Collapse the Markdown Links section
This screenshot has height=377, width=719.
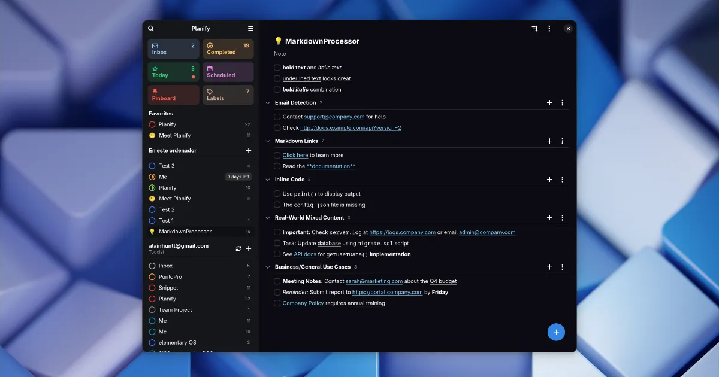(x=268, y=141)
